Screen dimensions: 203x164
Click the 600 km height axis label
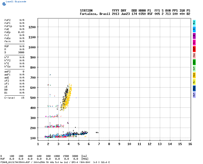pos(33,88)
